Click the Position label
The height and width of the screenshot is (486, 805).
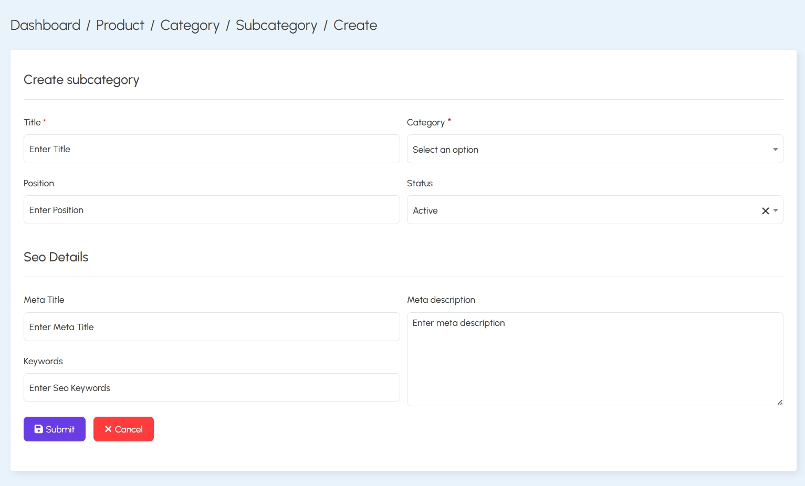coord(39,183)
